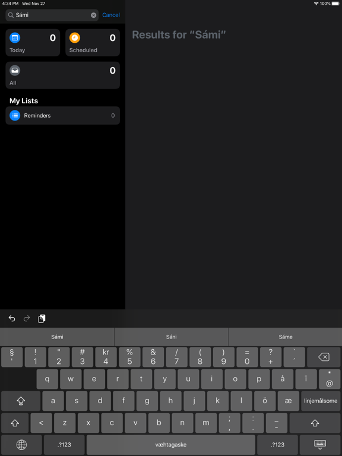The image size is (342, 456).
Task: Tap the ? + key
Action: tap(271, 357)
